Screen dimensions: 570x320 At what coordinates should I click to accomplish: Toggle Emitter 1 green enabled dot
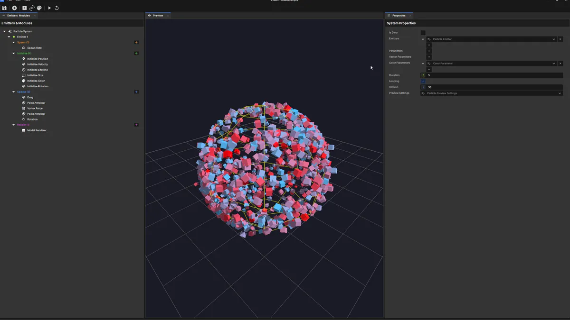coord(14,37)
